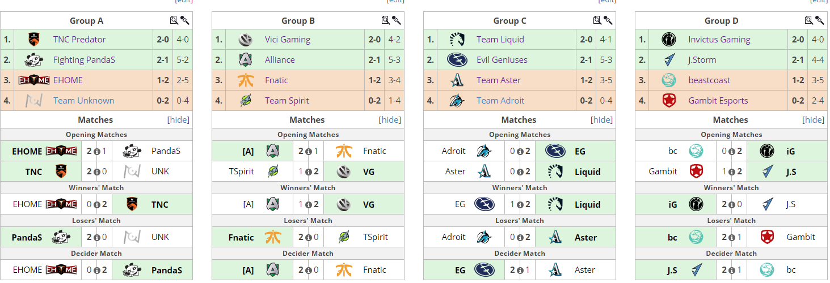Image resolution: width=830 pixels, height=283 pixels.
Task: Click Team Liquid logo in standings
Action: pos(457,40)
